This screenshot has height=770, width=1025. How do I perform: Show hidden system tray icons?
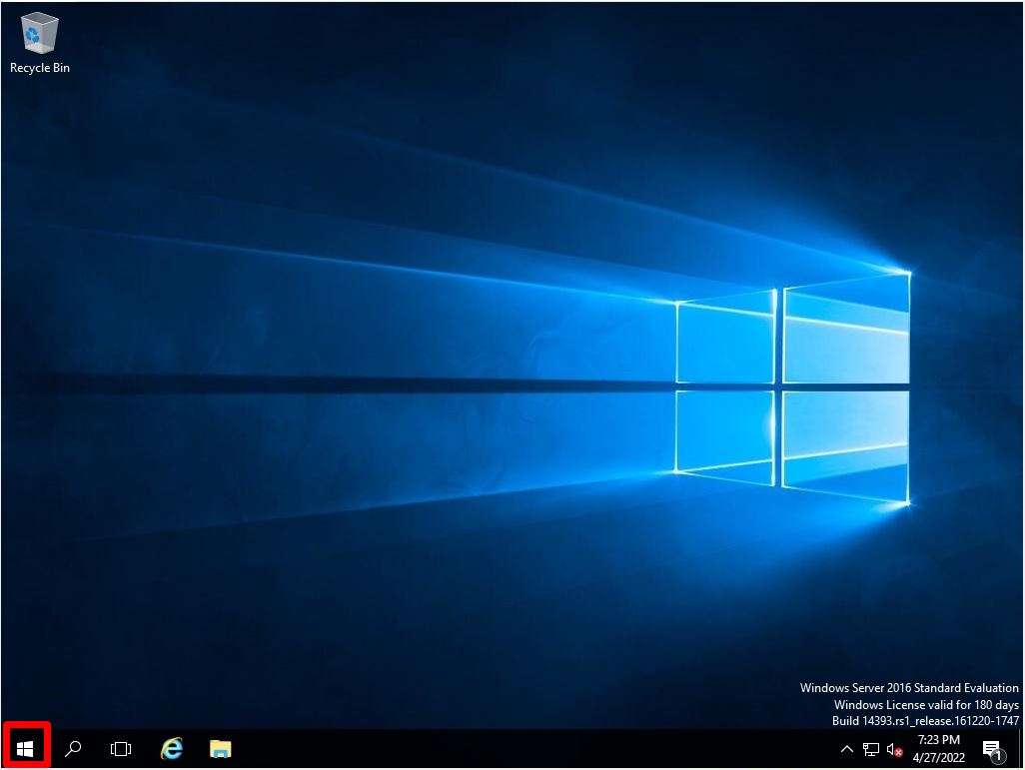pos(846,749)
